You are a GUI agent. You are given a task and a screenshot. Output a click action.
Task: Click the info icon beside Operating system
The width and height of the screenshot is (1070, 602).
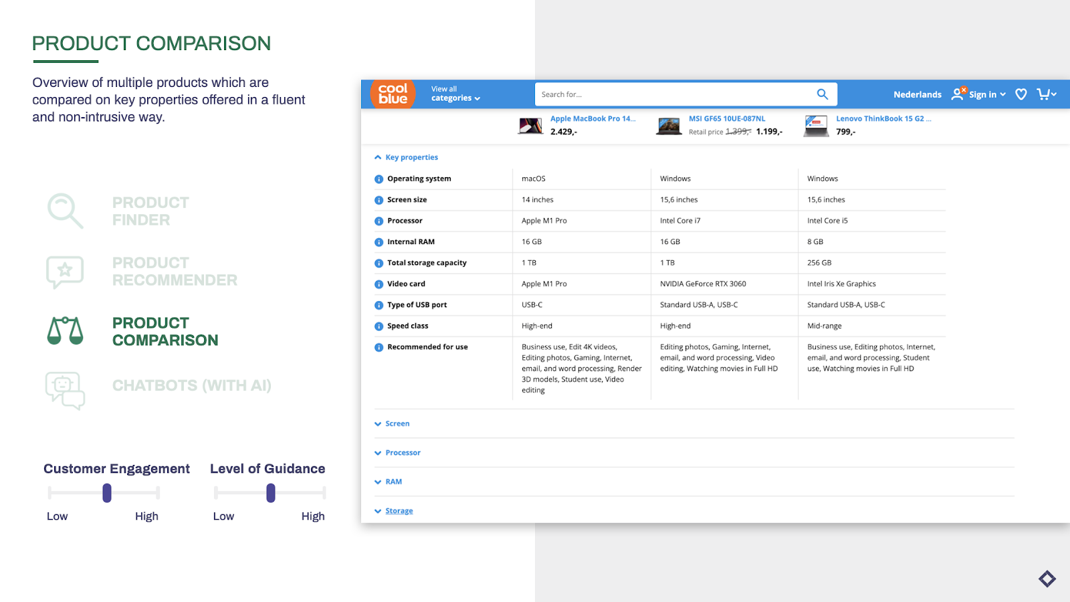coord(379,179)
